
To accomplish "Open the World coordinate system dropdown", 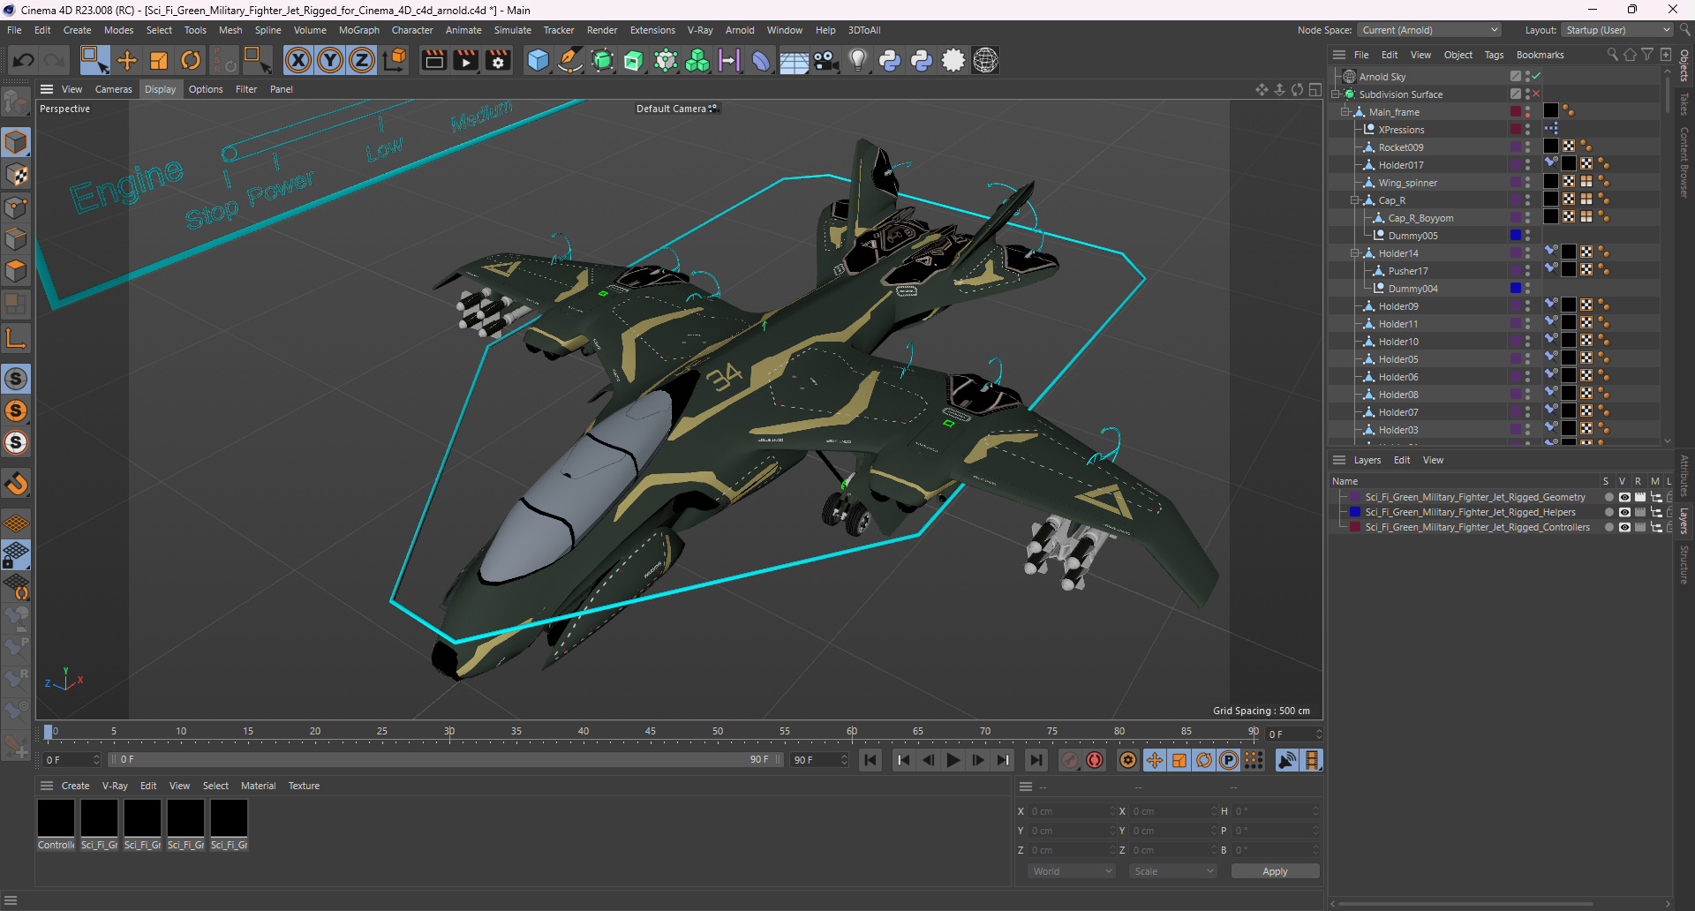I will tap(1072, 871).
